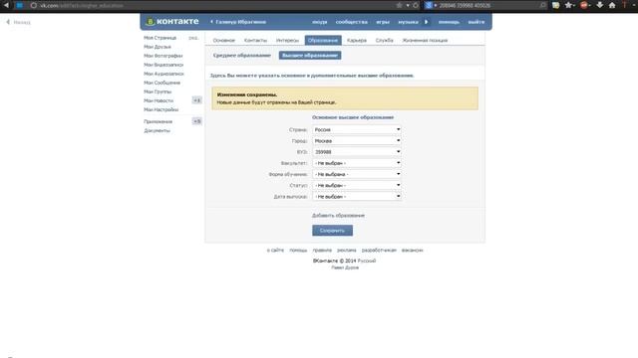This screenshot has height=358, width=638.
Task: Open помощь in the top navigation
Action: pyautogui.click(x=449, y=22)
